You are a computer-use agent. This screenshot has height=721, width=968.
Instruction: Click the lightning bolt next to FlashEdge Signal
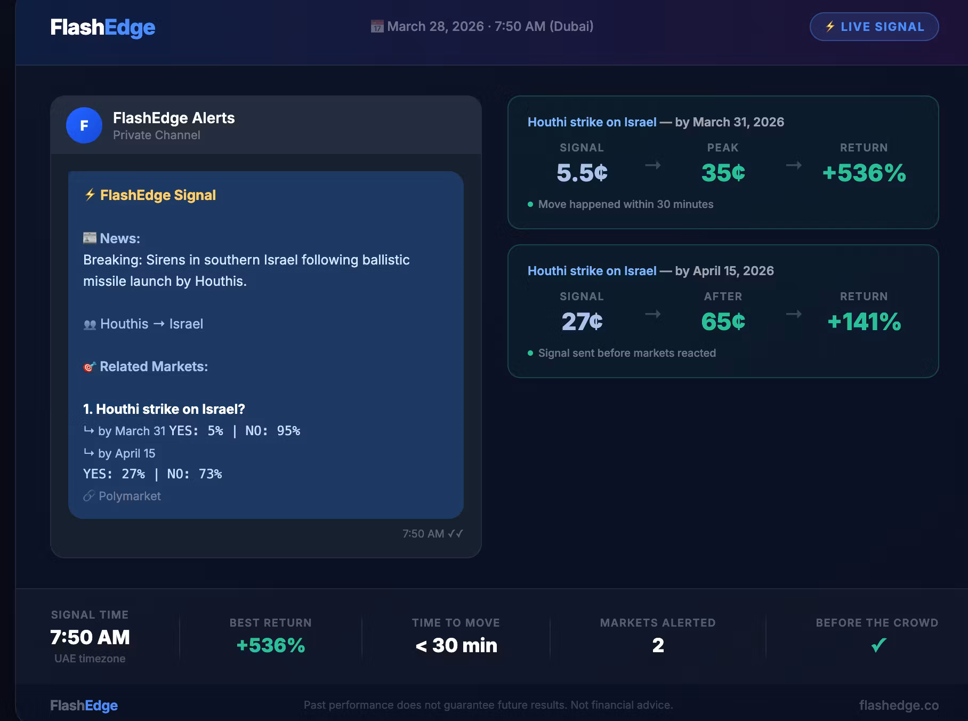point(90,195)
